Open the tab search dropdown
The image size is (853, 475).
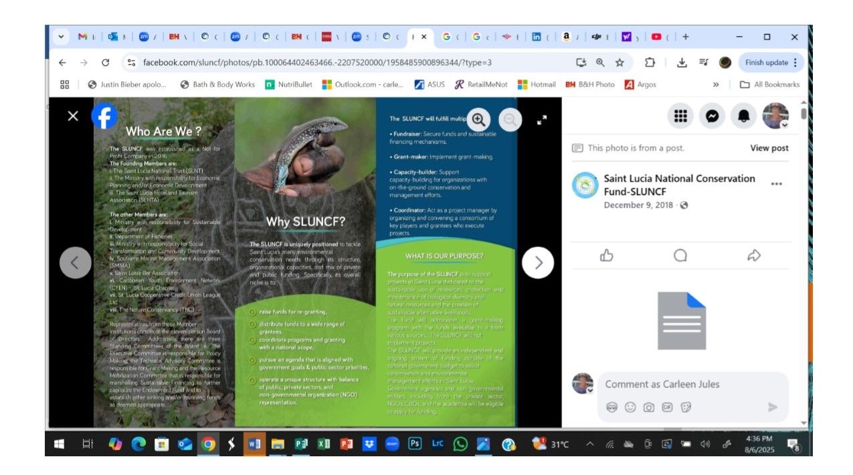(62, 37)
